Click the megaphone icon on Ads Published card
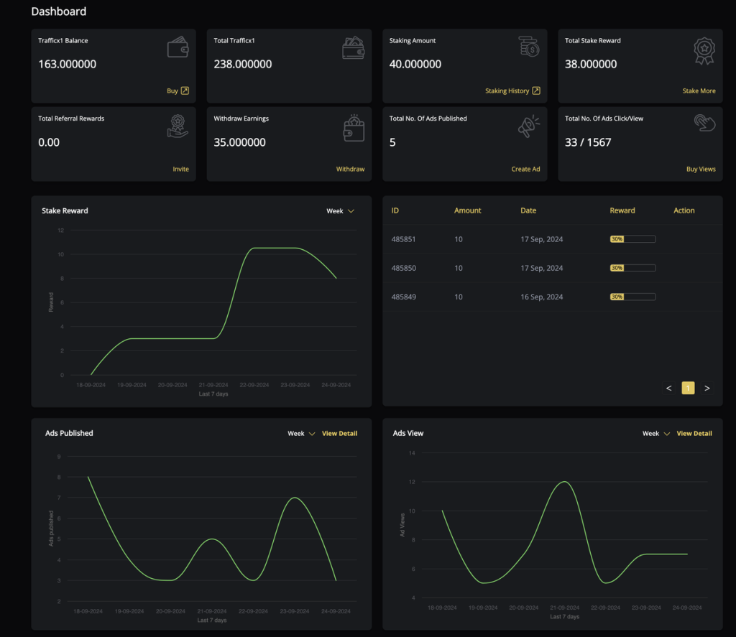Image resolution: width=736 pixels, height=637 pixels. tap(529, 126)
